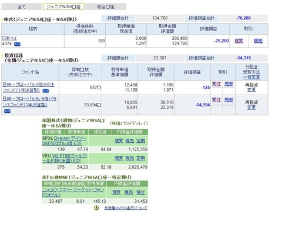Click the SPXL yen valuation 1,125,356
282x228 pixels.
138,149
